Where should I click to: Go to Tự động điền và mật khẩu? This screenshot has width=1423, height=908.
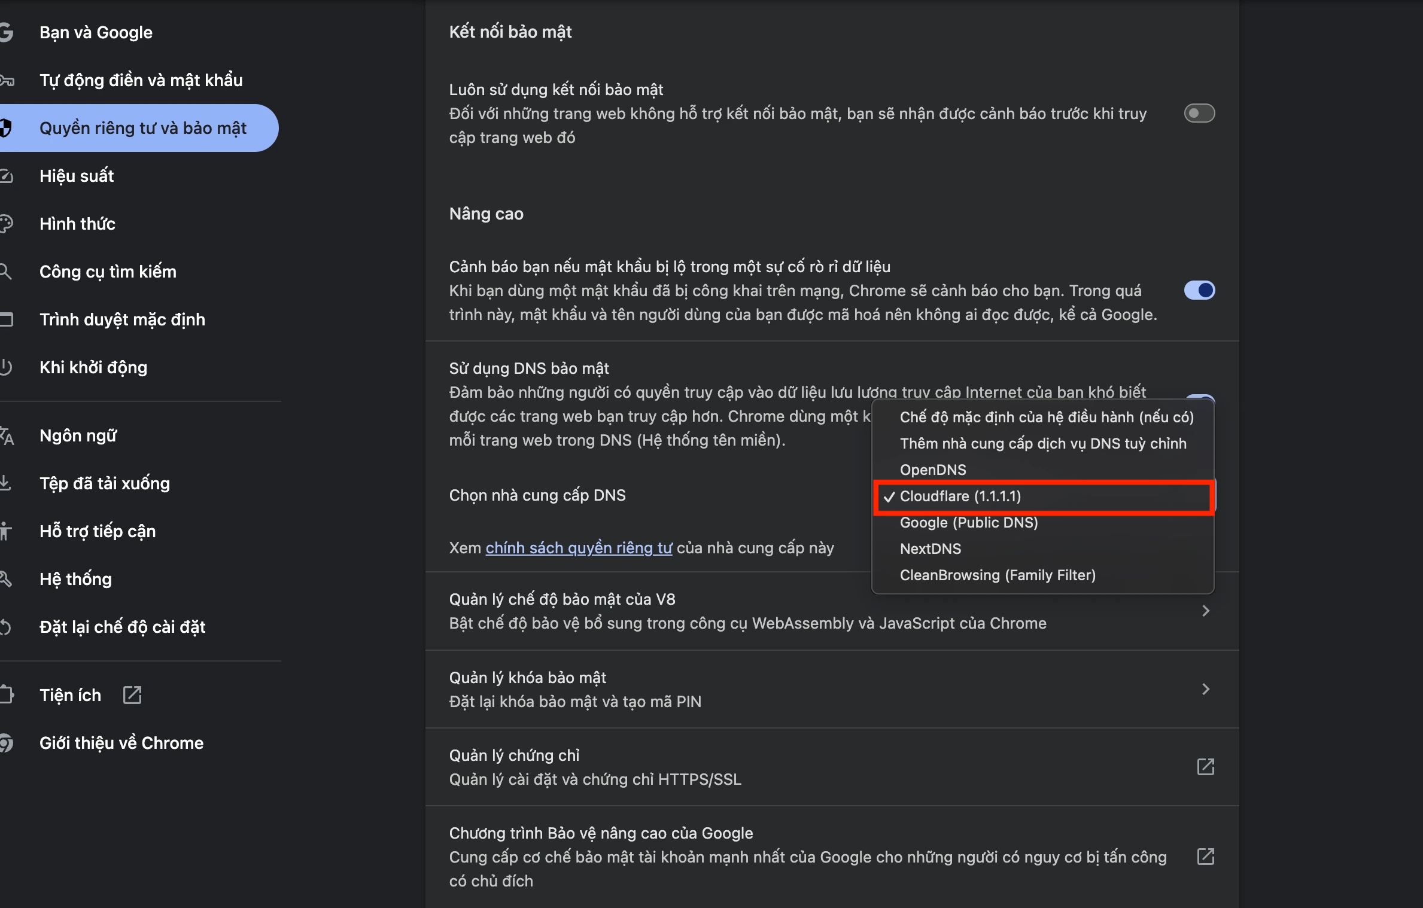pos(141,80)
